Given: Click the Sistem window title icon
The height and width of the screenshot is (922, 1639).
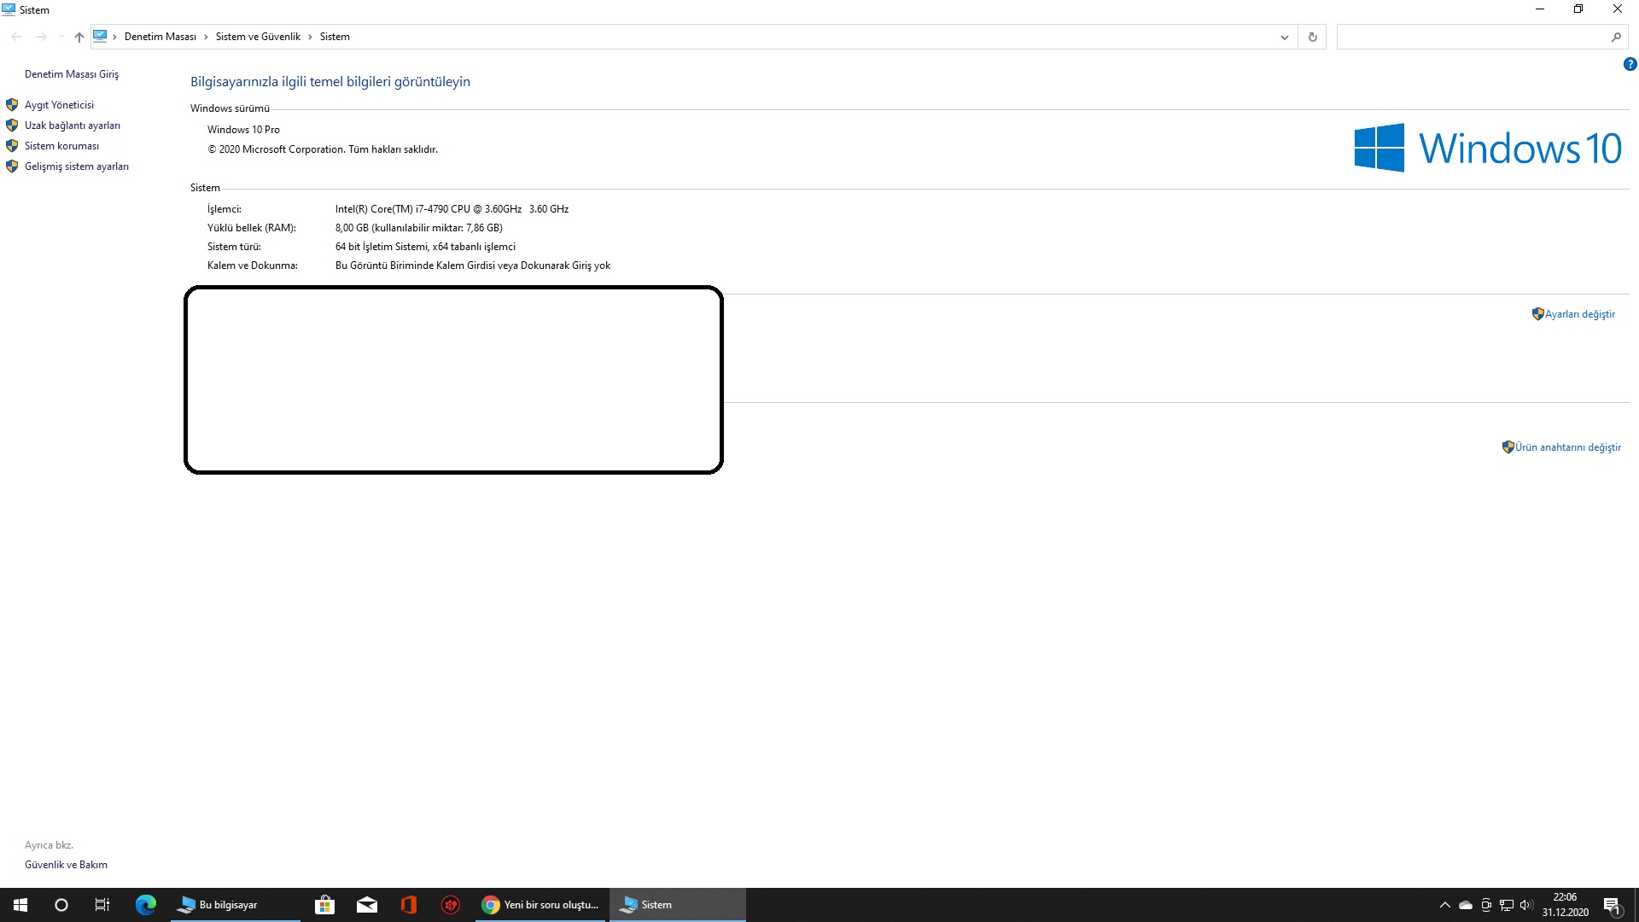Looking at the screenshot, I should coord(9,9).
